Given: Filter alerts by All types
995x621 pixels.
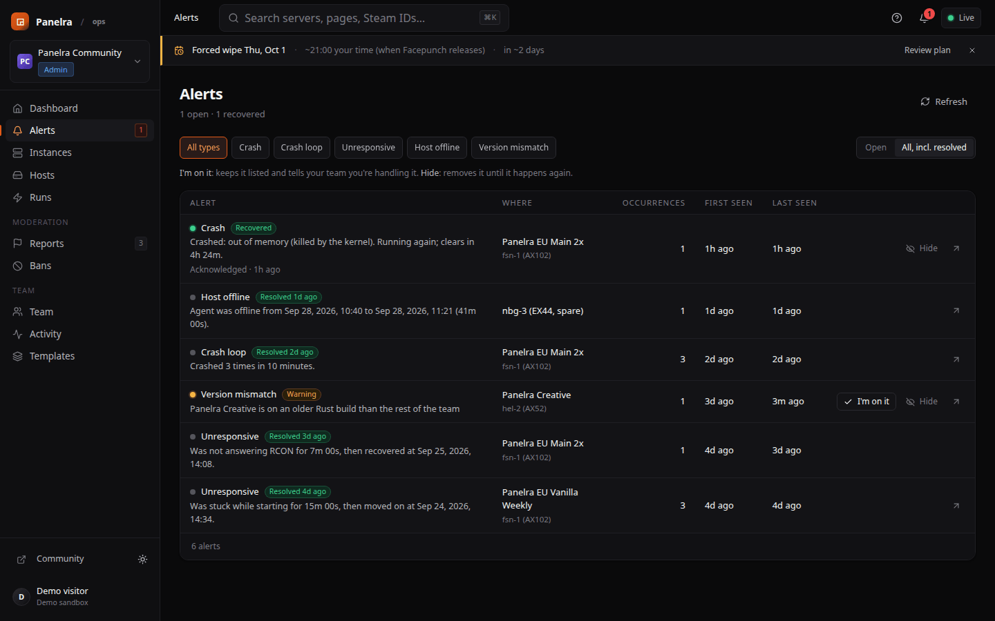Looking at the screenshot, I should click(x=203, y=148).
